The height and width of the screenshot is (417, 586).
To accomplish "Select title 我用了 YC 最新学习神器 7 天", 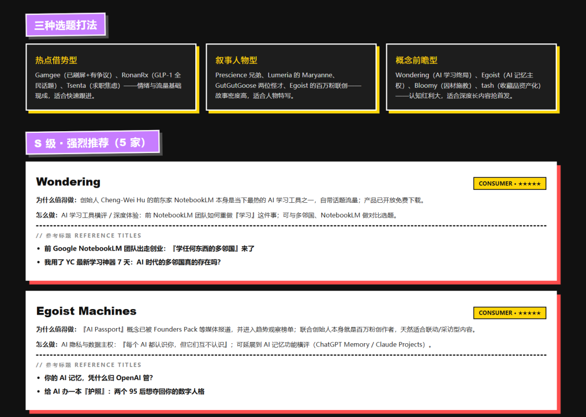I will (x=132, y=262).
